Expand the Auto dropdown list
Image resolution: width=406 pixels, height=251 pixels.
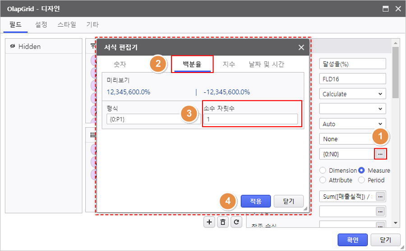point(353,124)
